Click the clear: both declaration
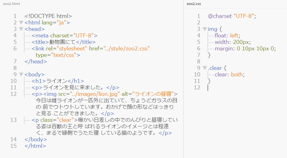This screenshot has width=287, height=158. point(230,75)
